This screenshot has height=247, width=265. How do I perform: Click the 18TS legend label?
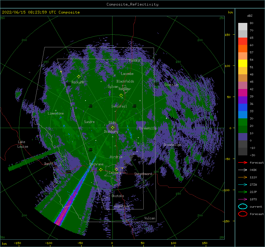point(253,199)
